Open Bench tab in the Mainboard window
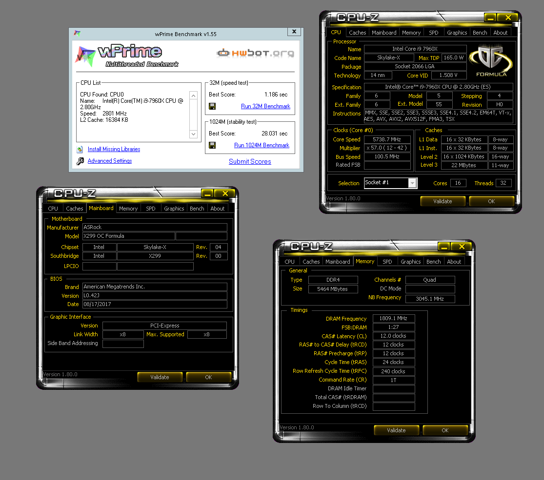Viewport: 544px width, 480px height. point(197,209)
